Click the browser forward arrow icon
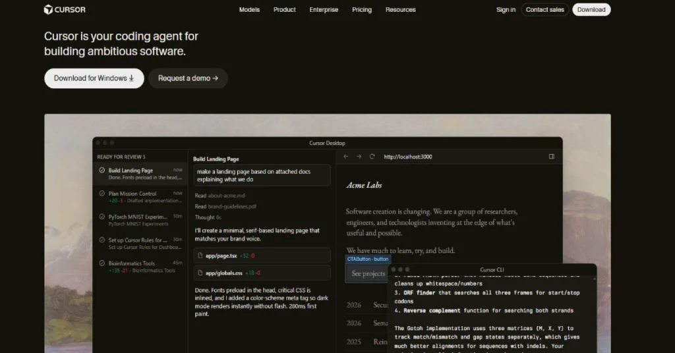 pyautogui.click(x=359, y=157)
